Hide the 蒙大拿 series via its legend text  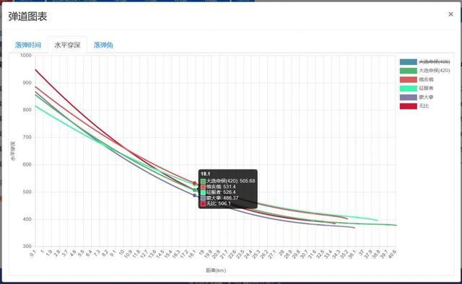tap(426, 97)
